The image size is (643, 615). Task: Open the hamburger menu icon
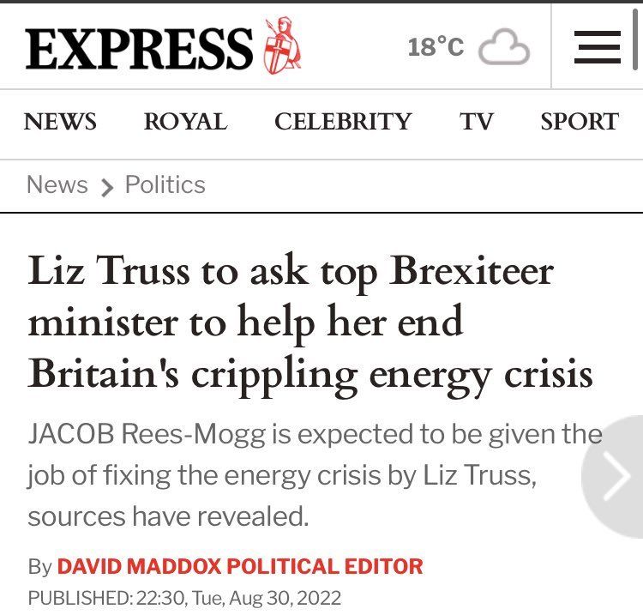597,46
